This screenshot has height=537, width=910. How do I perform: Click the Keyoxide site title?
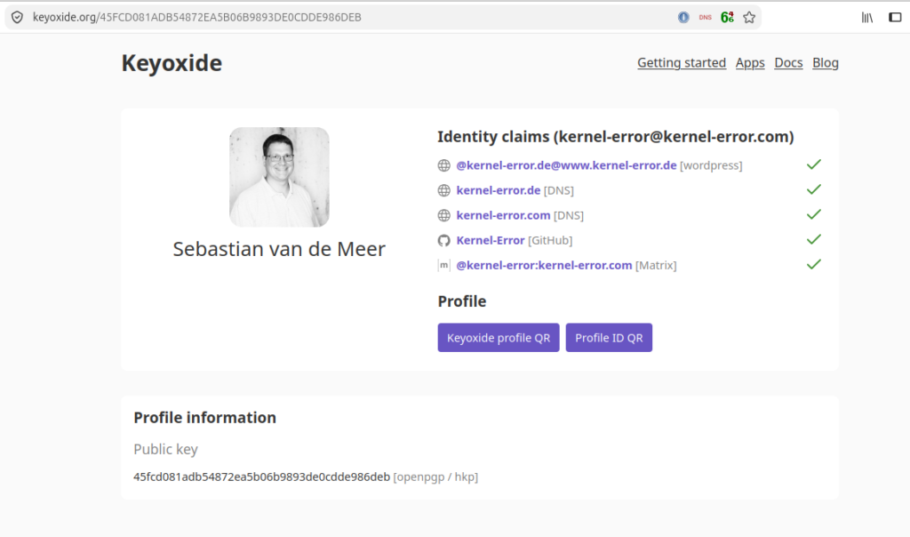click(x=172, y=63)
